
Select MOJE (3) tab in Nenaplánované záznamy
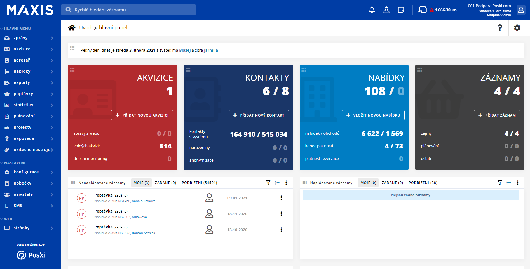coord(141,183)
